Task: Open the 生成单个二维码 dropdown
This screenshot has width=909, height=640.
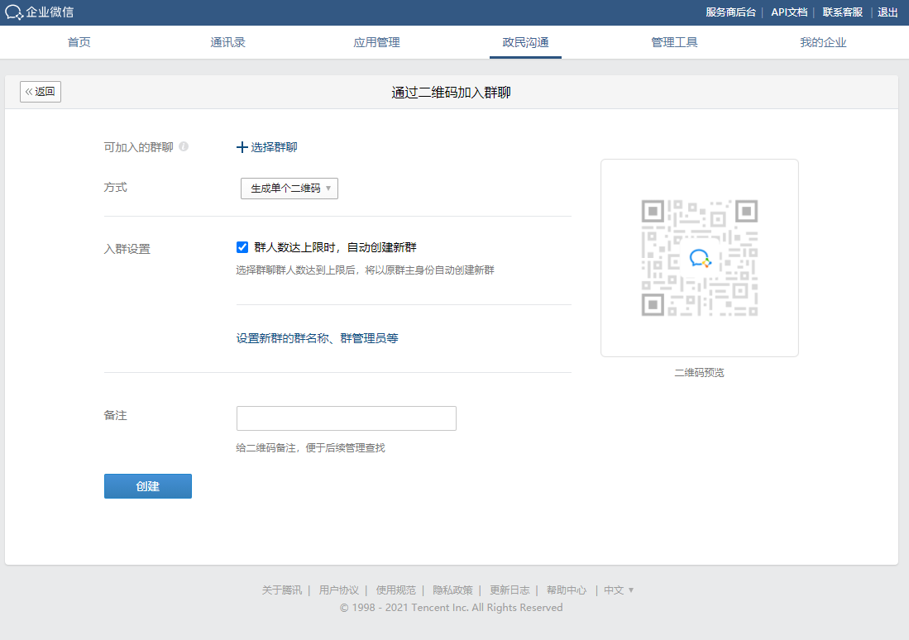Action: pos(289,189)
